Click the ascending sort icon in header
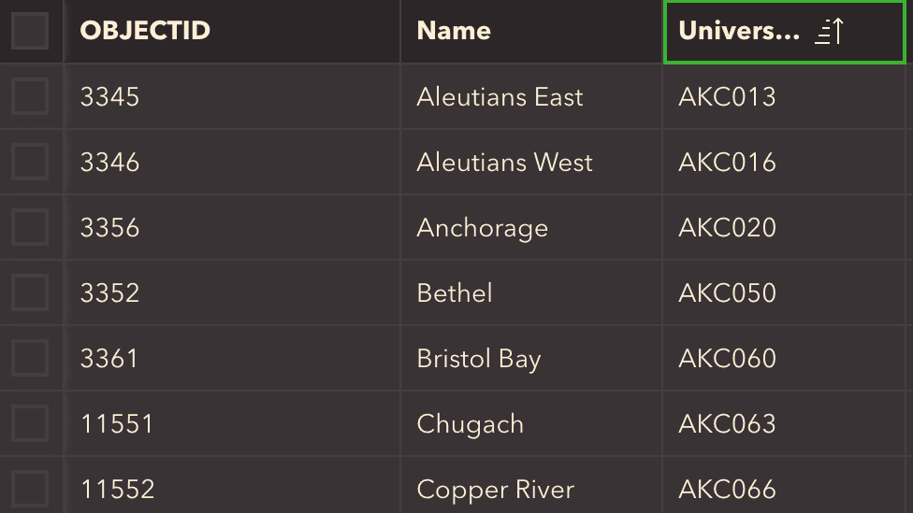913x513 pixels. click(x=829, y=32)
